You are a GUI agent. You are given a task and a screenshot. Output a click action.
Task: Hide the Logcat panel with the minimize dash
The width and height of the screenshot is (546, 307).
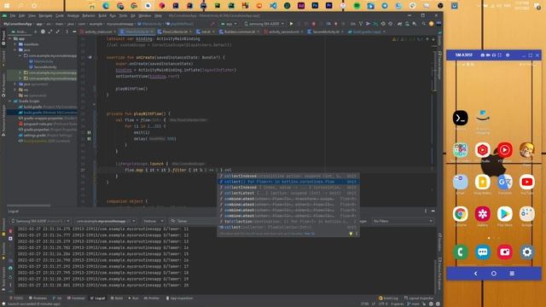tap(433, 211)
